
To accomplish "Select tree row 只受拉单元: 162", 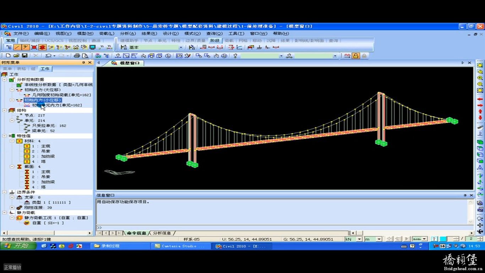I will click(x=49, y=125).
